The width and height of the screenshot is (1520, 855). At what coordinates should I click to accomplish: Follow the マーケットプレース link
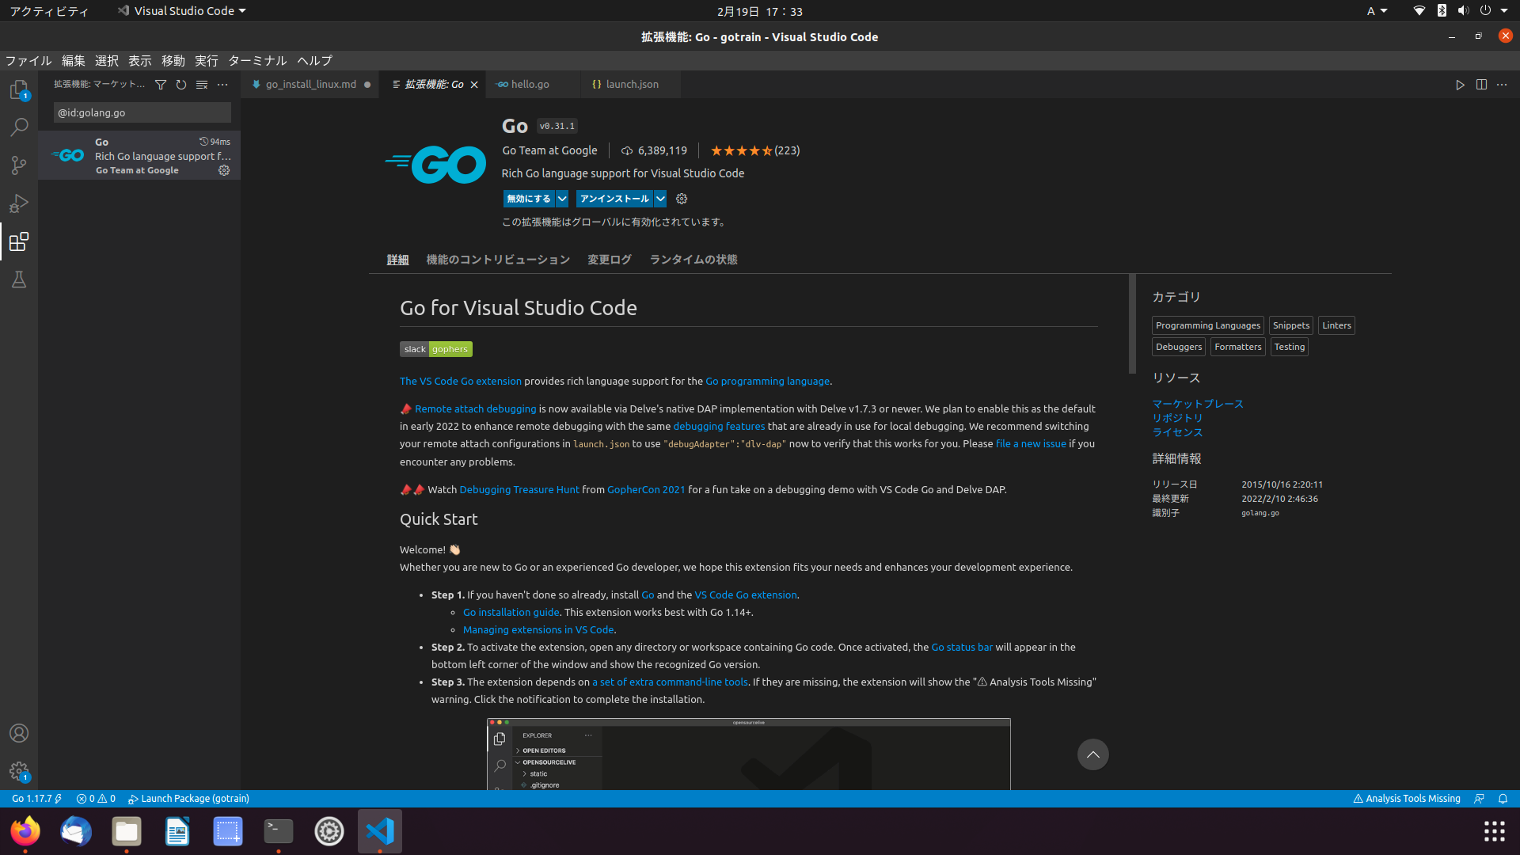1198,404
